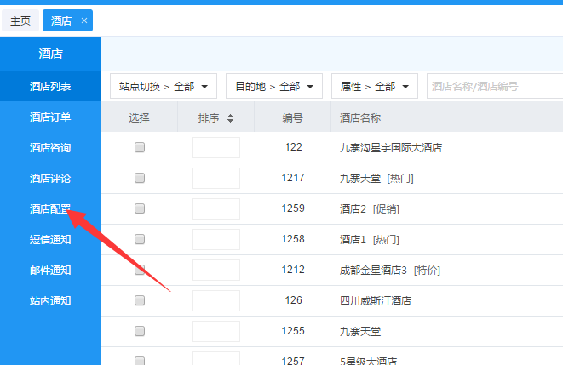563x365 pixels.
Task: Open 酒店列表 in sidebar
Action: [x=50, y=86]
